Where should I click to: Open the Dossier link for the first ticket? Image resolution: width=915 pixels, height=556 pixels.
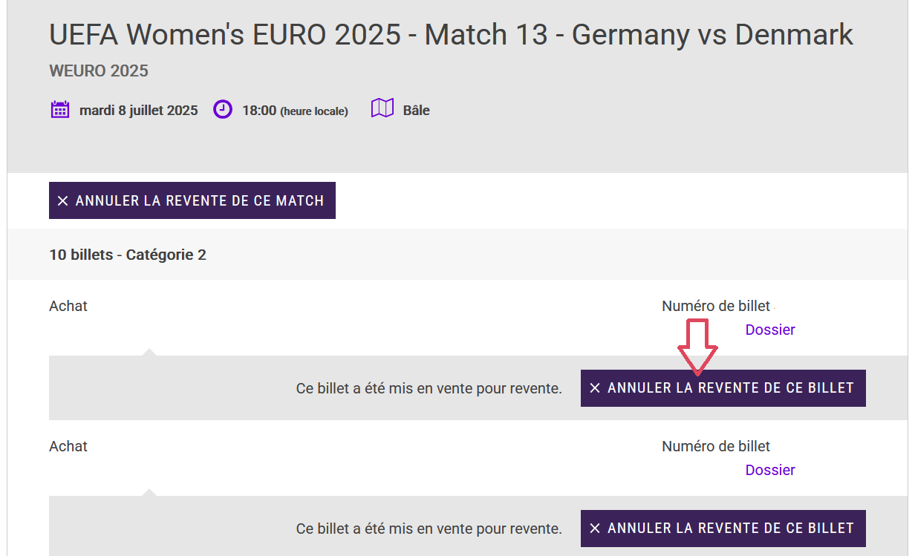point(770,330)
